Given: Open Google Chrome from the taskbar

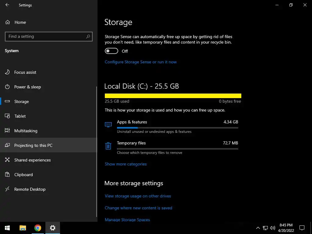Looking at the screenshot, I should 38,228.
